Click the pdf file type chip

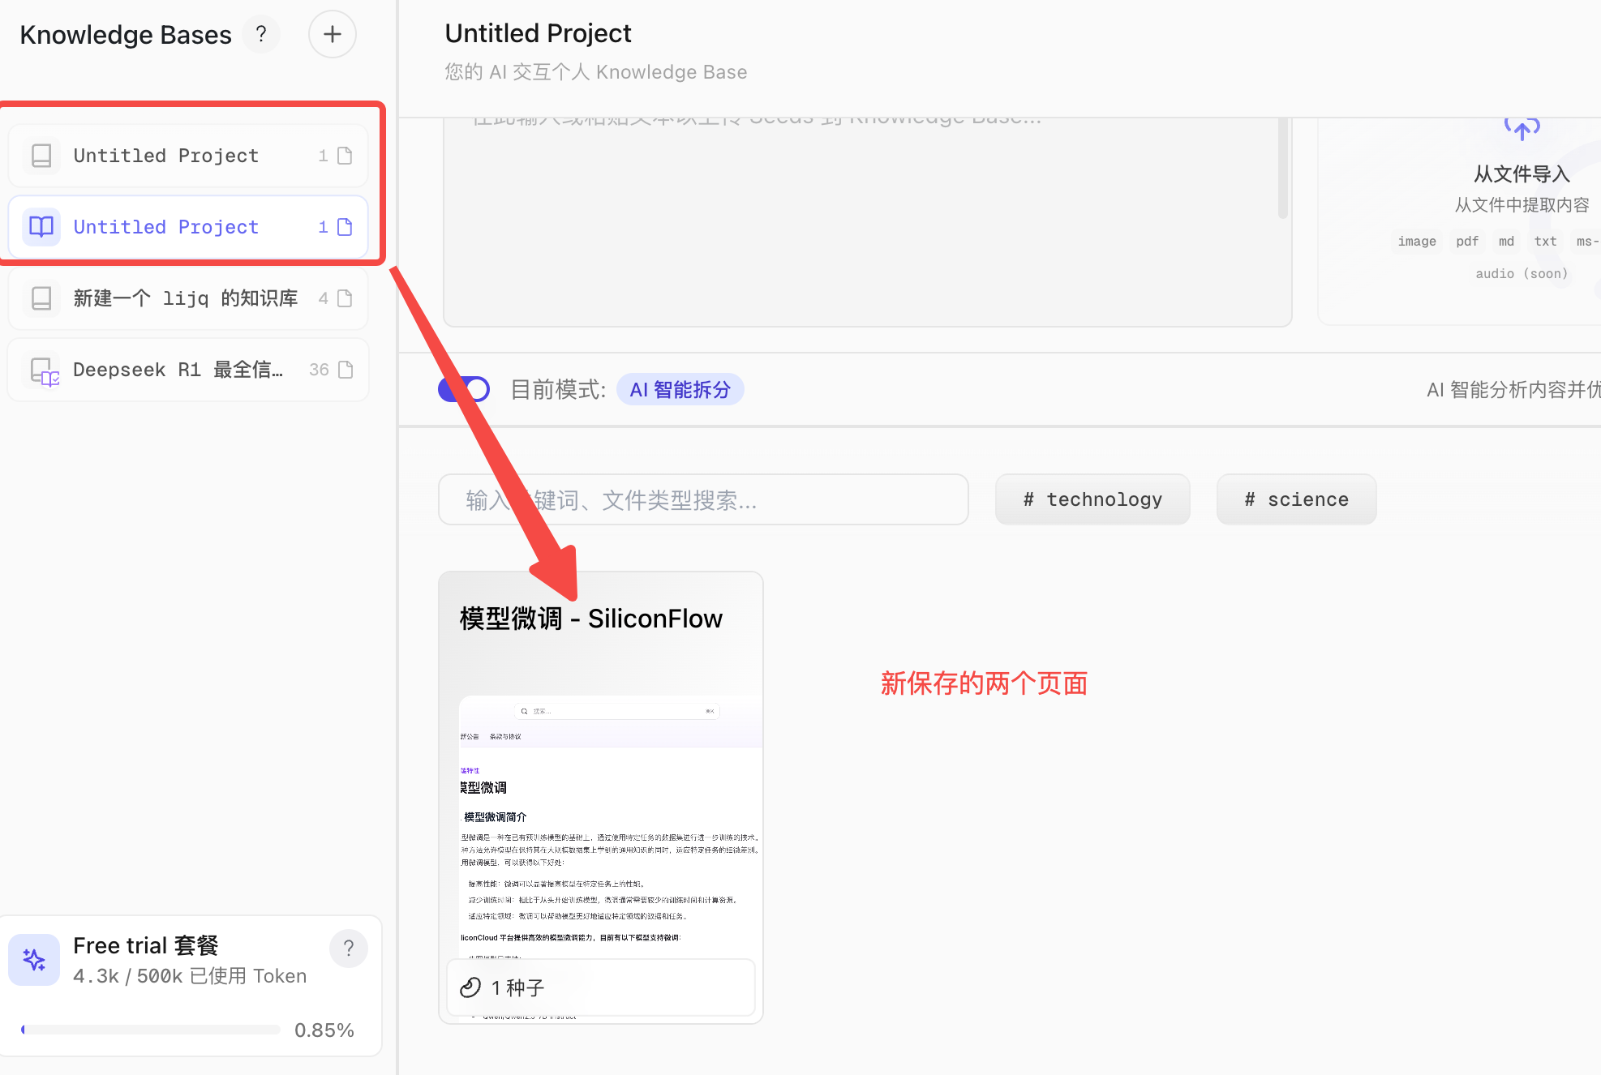point(1467,242)
